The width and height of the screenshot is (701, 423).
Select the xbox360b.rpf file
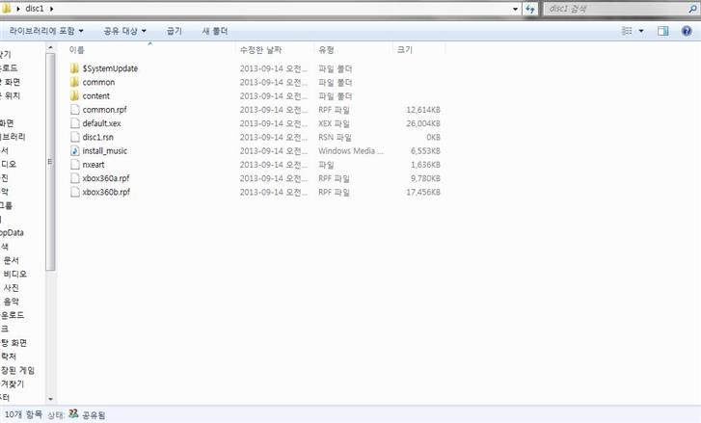[x=106, y=192]
